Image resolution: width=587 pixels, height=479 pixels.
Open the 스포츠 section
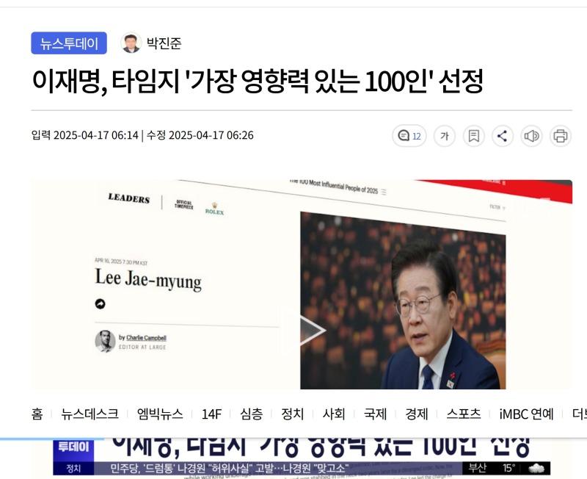464,414
